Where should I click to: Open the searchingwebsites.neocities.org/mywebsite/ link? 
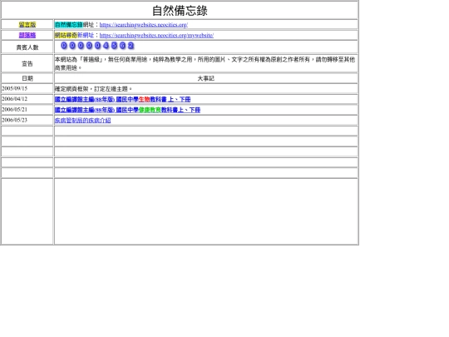(x=156, y=36)
